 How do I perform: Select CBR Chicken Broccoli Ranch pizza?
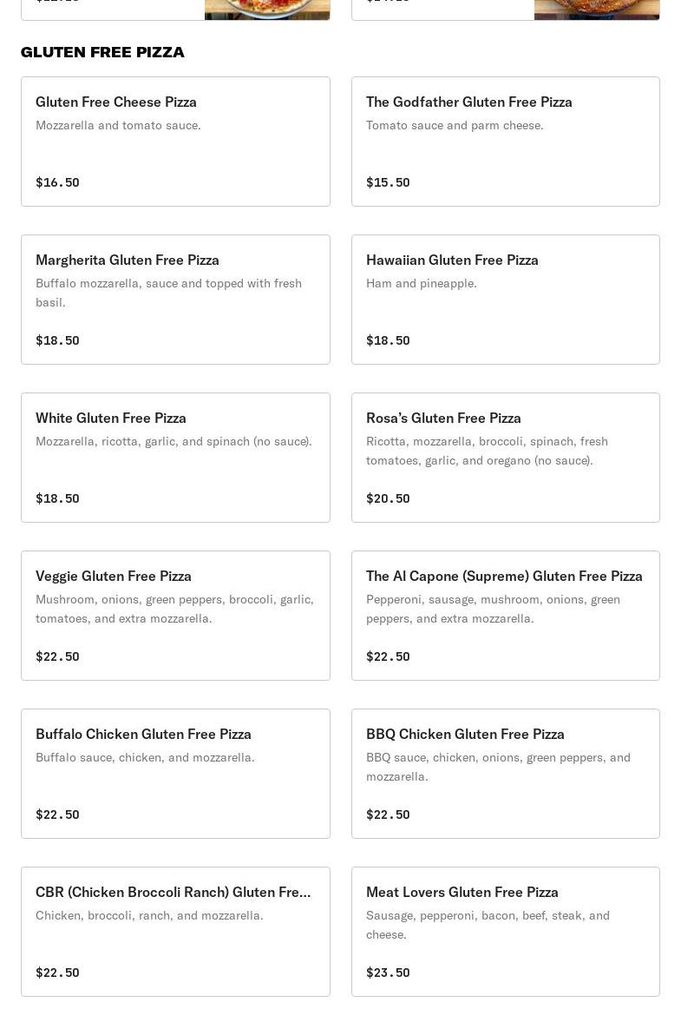(173, 893)
